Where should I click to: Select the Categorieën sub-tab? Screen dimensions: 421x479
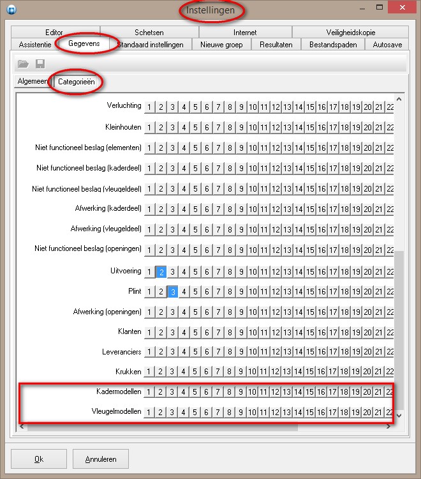click(77, 82)
